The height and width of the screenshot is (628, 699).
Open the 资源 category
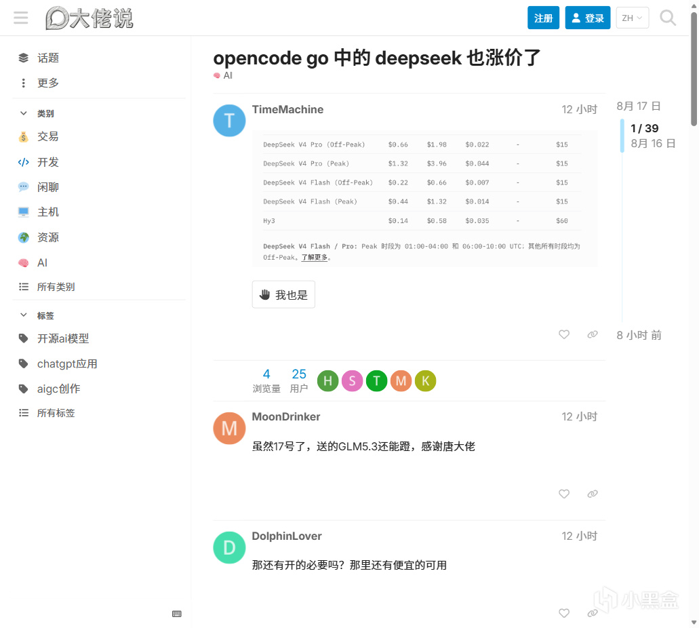tap(47, 237)
